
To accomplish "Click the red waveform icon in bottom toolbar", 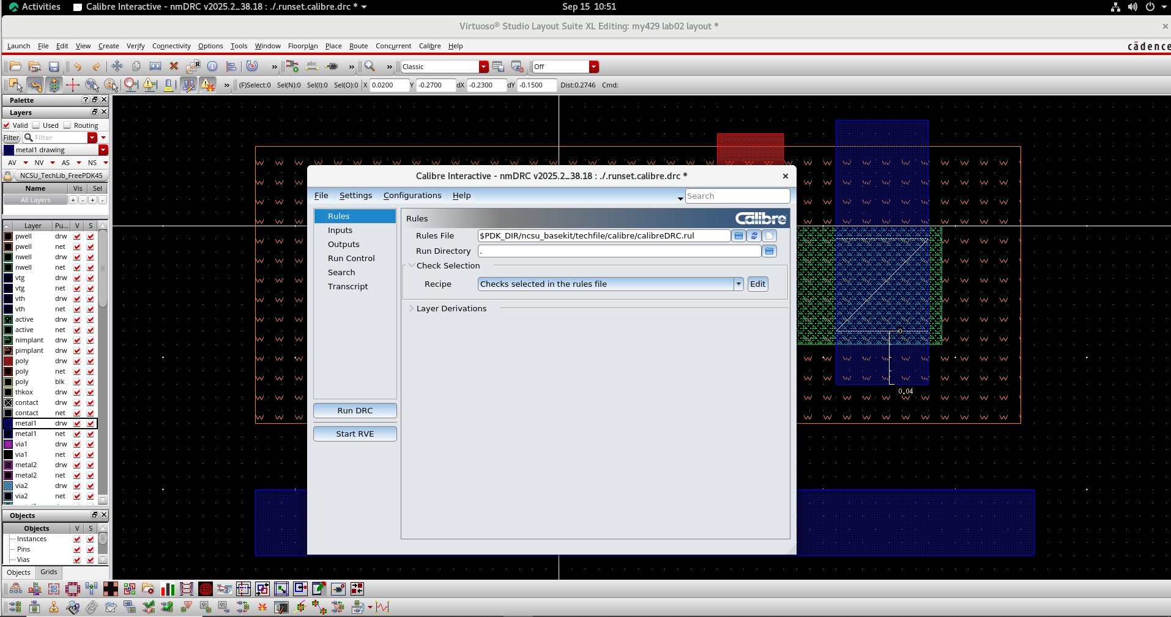I will pyautogui.click(x=382, y=607).
